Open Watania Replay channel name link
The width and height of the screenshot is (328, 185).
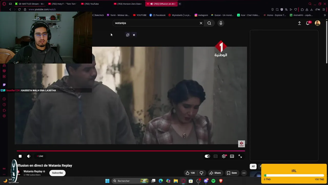[x=33, y=171]
